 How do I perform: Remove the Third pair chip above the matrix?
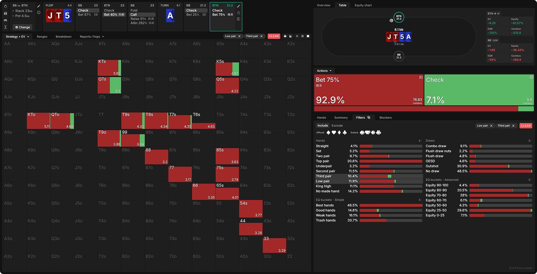point(261,36)
